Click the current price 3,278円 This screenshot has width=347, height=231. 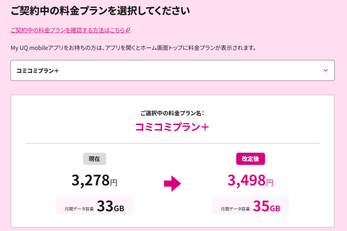coord(94,180)
